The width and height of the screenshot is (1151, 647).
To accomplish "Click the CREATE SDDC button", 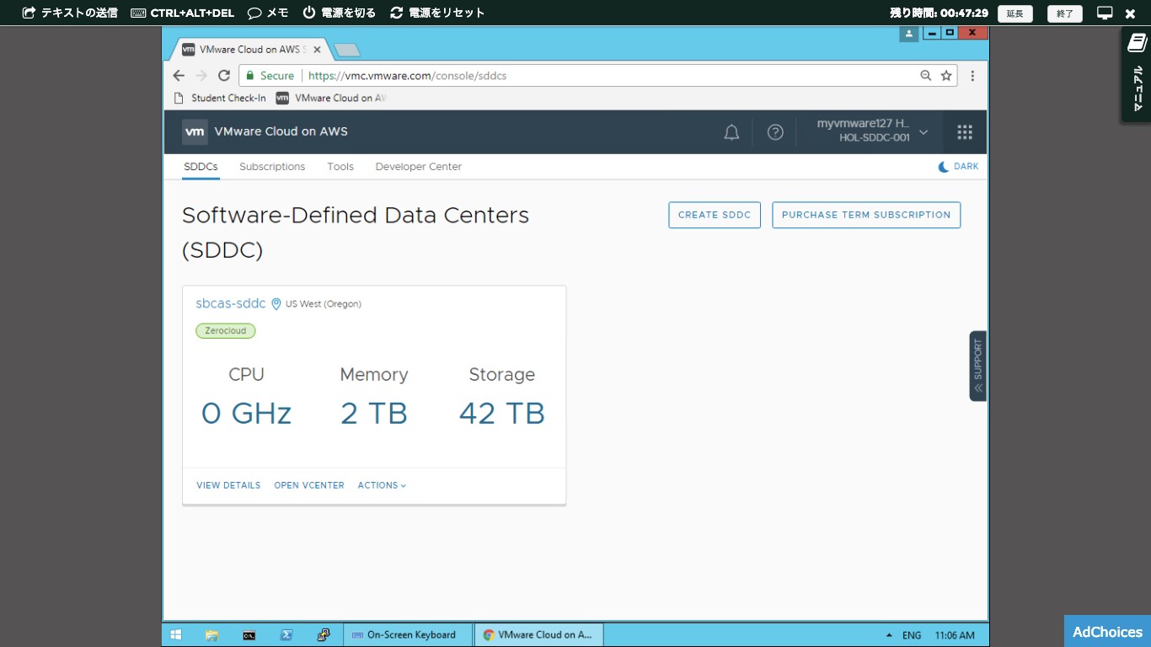I will pyautogui.click(x=715, y=215).
